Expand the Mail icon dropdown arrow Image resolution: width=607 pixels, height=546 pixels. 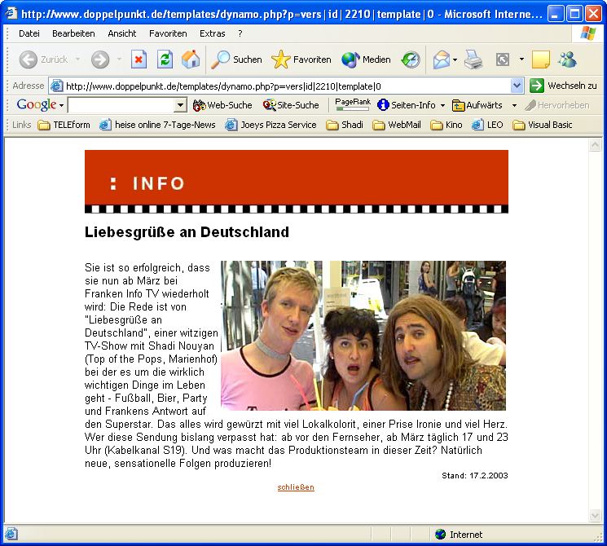tap(455, 59)
